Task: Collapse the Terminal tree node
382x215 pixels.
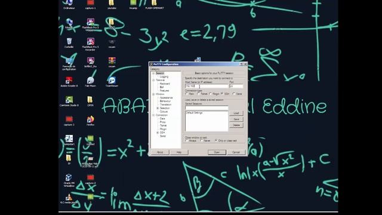Action: 153,80
